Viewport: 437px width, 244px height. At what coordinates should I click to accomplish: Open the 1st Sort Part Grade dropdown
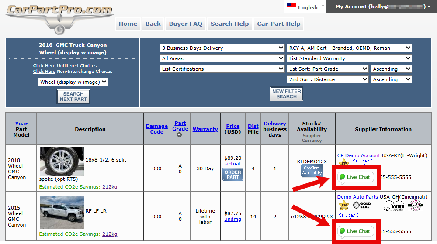tap(328, 69)
